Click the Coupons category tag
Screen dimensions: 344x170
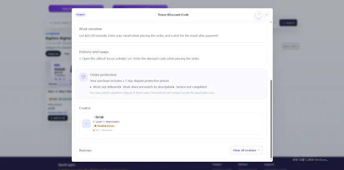(x=80, y=15)
